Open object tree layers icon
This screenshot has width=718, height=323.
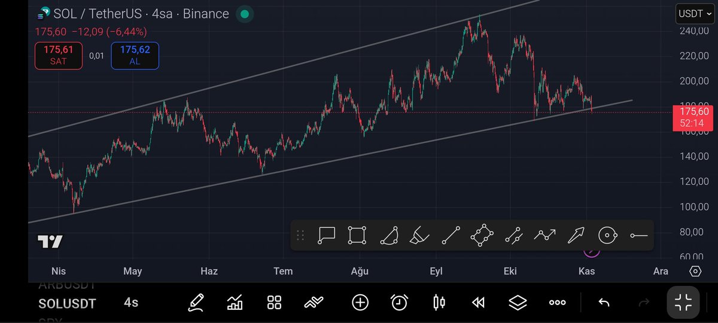[518, 303]
